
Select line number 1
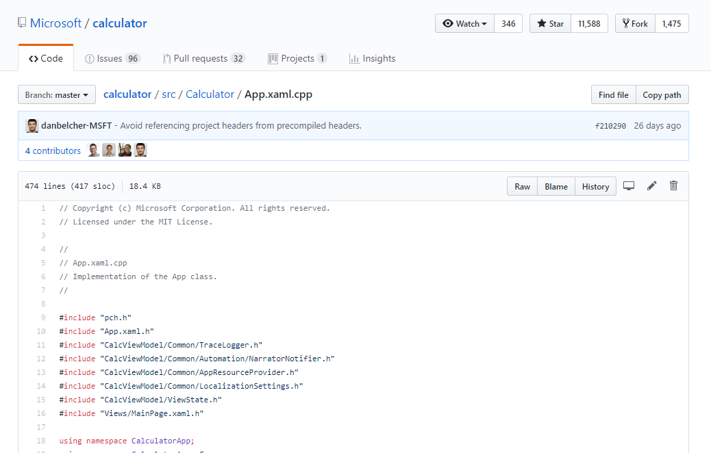tap(43, 208)
